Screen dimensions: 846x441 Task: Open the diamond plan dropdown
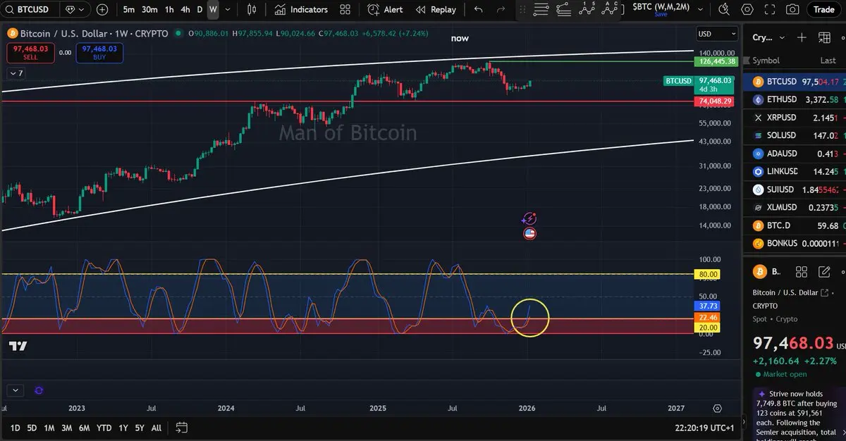[74, 10]
